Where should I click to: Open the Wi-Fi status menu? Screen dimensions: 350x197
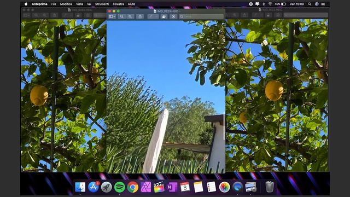pyautogui.click(x=270, y=4)
